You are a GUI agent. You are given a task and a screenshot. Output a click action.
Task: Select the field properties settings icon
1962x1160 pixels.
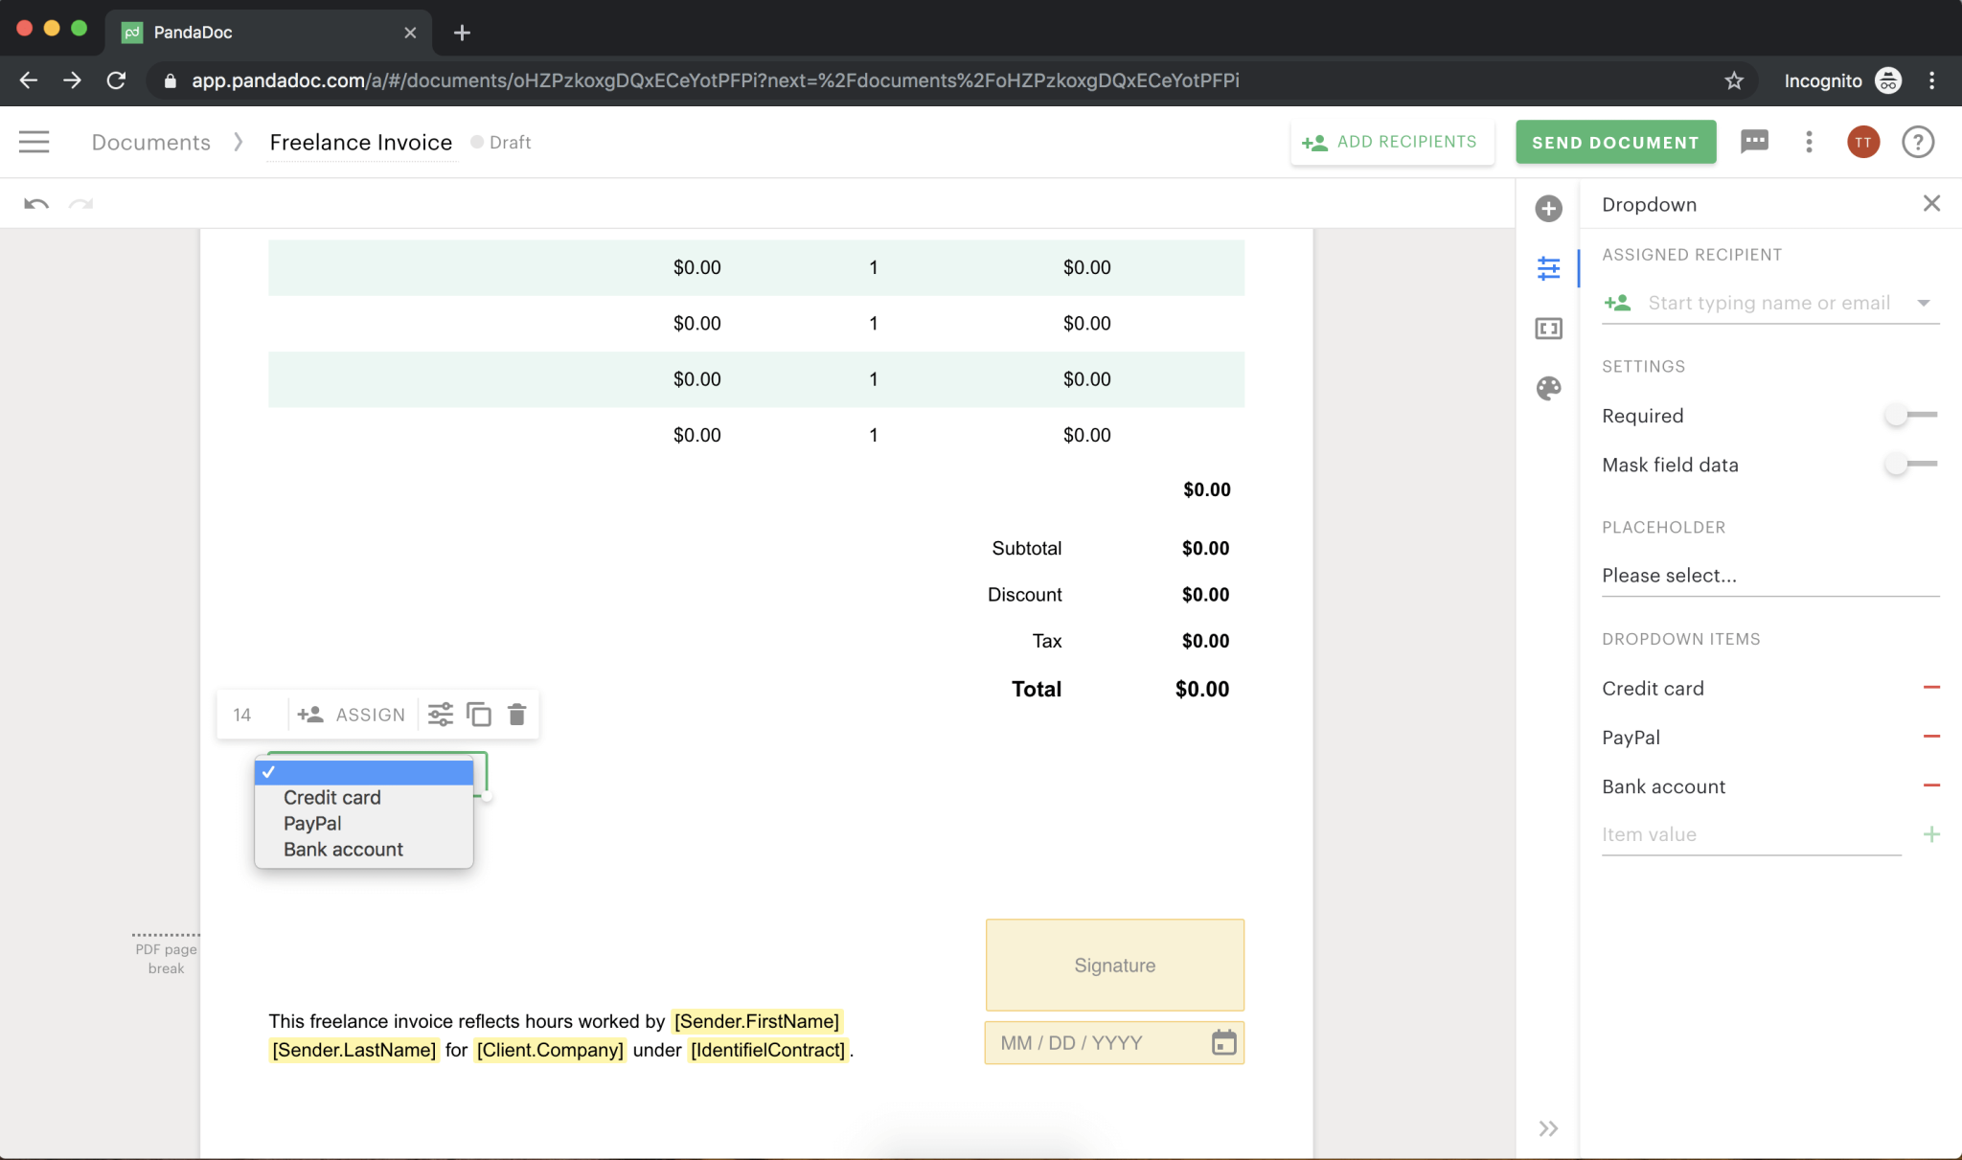(1550, 269)
